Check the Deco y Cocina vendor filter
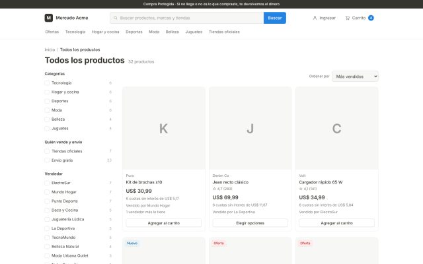Screen dimensions: 423x264 pyautogui.click(x=47, y=210)
